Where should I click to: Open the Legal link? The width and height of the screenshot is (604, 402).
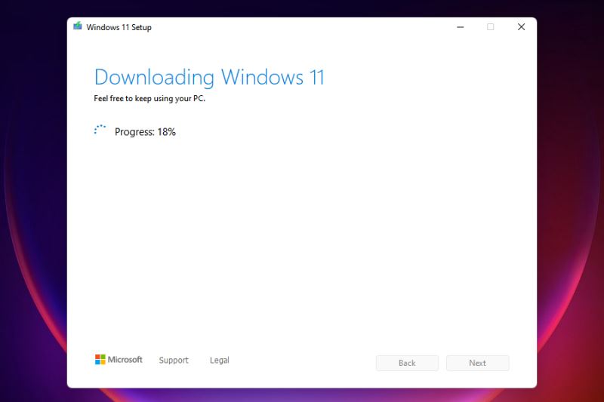point(220,361)
